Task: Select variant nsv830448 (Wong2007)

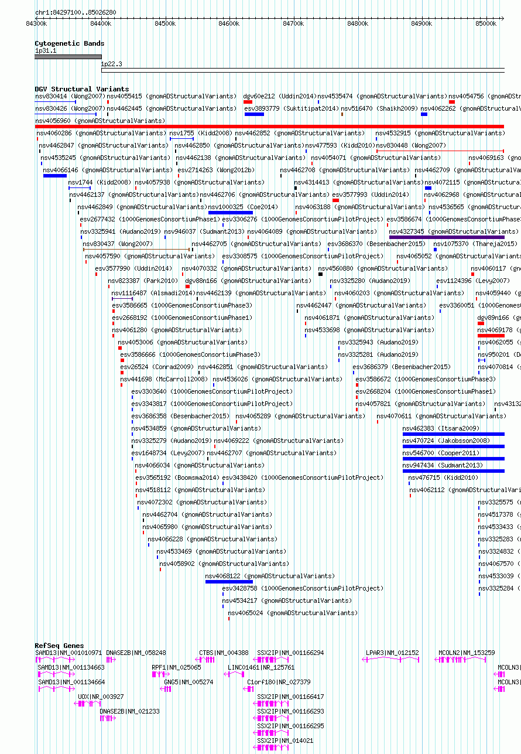Action: pos(411,145)
